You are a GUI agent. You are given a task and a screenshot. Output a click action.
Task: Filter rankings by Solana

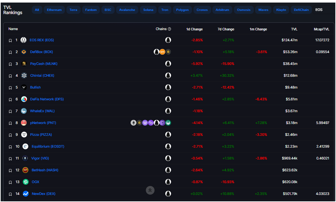tap(148, 10)
